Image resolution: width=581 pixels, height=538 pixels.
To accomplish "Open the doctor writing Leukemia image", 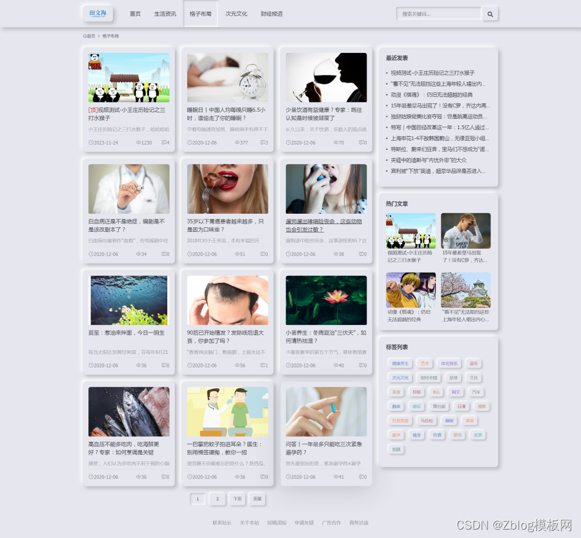I will coord(129,189).
